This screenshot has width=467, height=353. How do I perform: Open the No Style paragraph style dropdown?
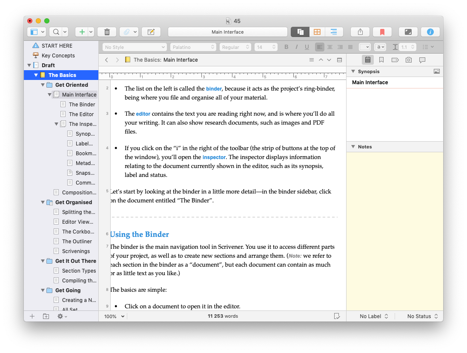coord(135,47)
